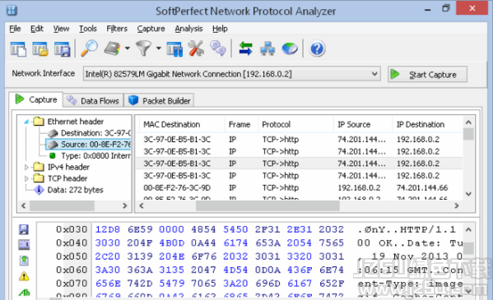The height and width of the screenshot is (300, 493).
Task: Open the Network Interface dropdown
Action: tap(374, 74)
